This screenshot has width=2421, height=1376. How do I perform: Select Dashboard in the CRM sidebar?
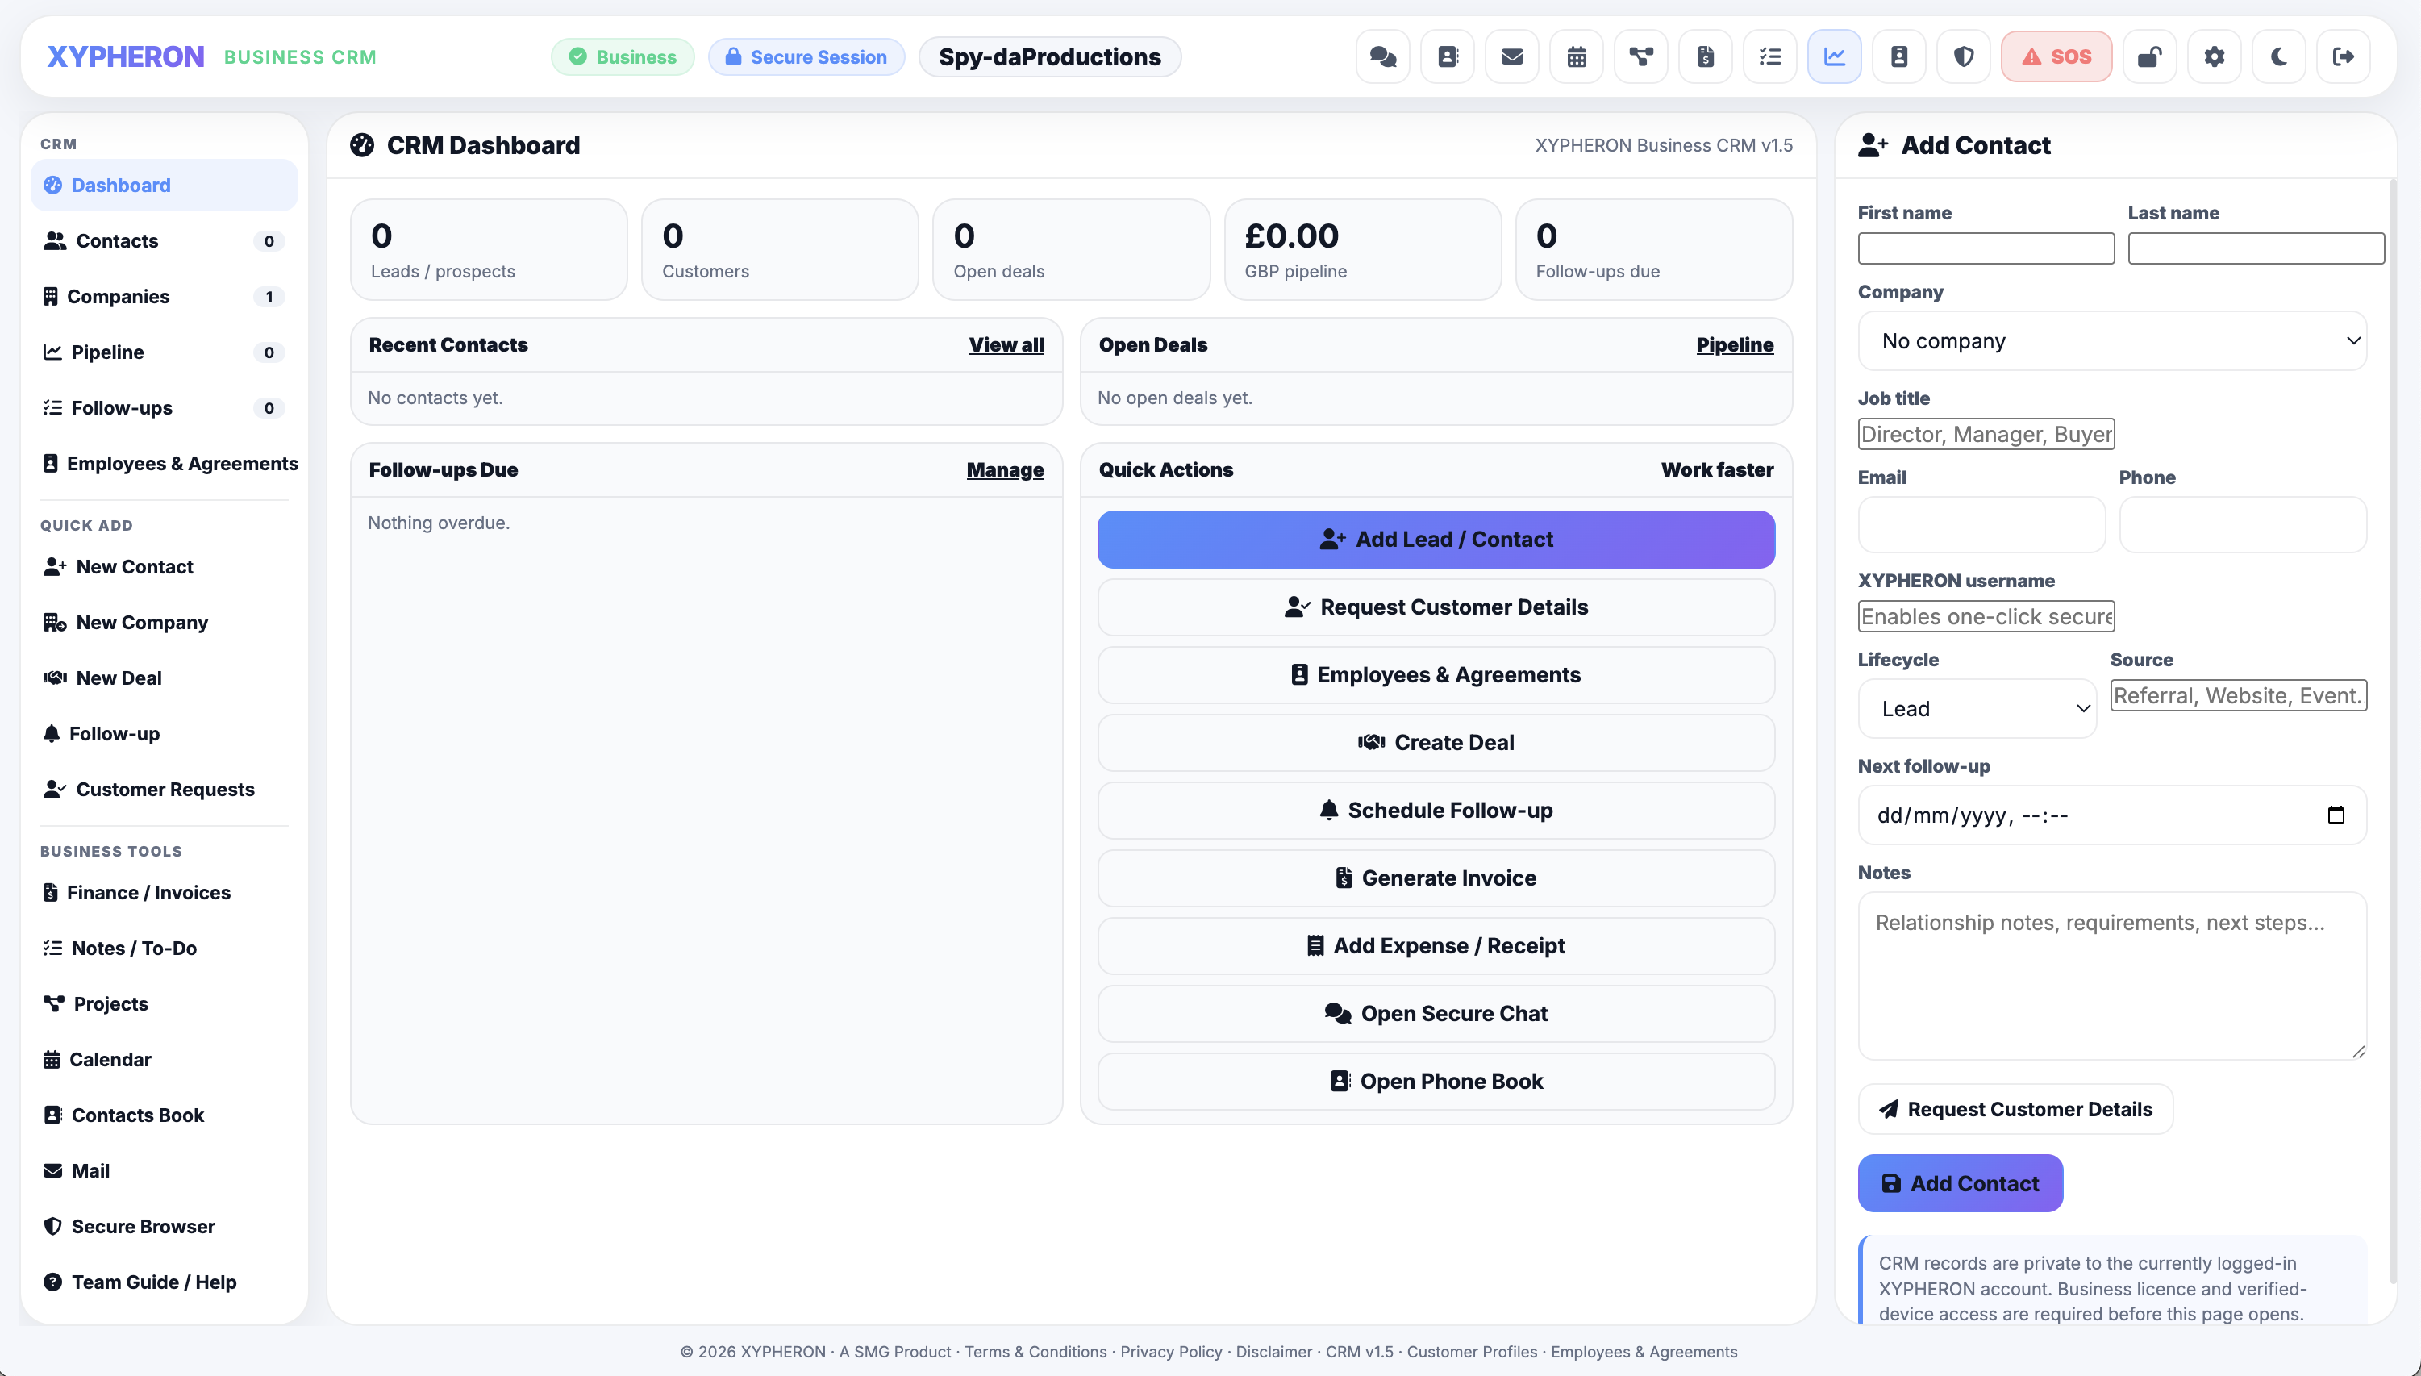[165, 186]
